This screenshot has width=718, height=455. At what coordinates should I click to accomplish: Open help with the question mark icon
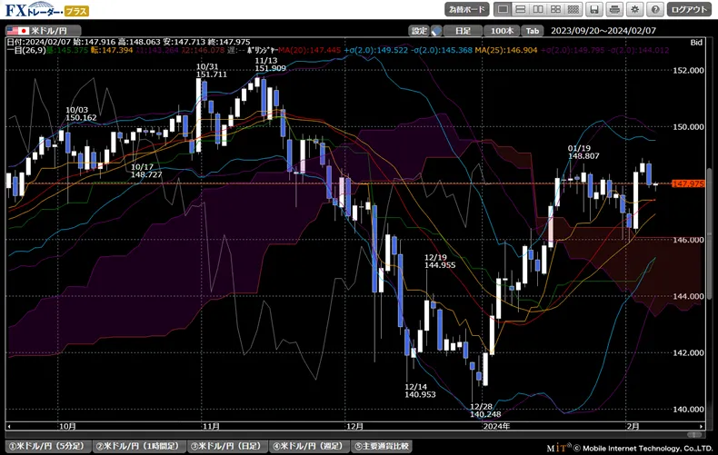654,9
